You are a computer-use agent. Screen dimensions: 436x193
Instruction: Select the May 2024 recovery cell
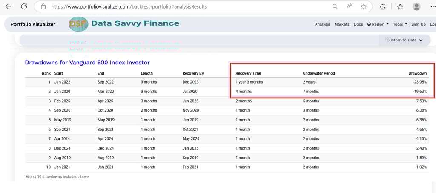191,139
